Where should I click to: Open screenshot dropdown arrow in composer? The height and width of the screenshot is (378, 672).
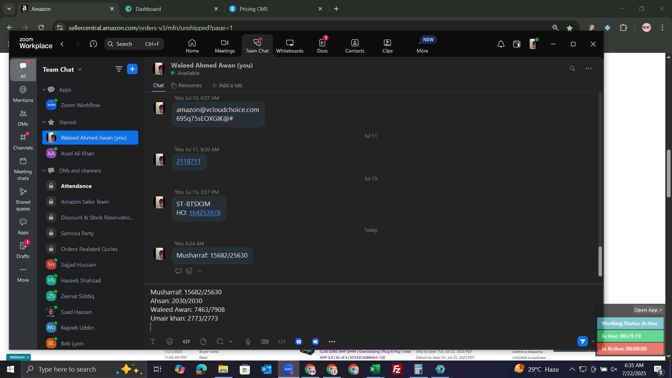tap(231, 342)
